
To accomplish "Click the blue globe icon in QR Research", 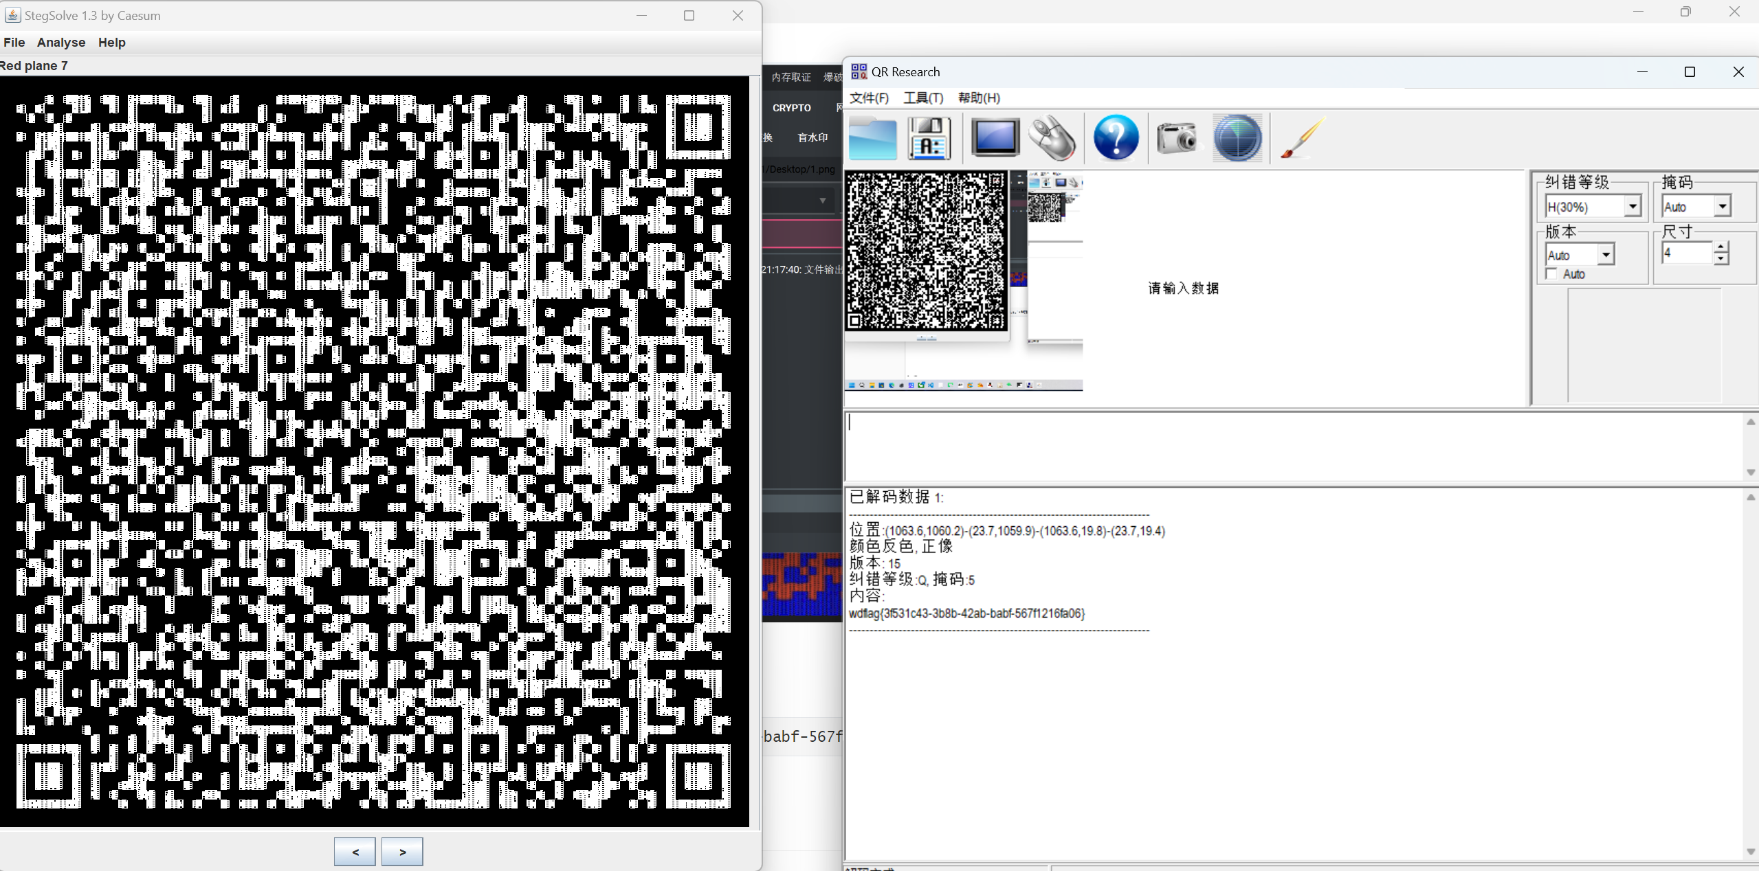I will [1237, 138].
